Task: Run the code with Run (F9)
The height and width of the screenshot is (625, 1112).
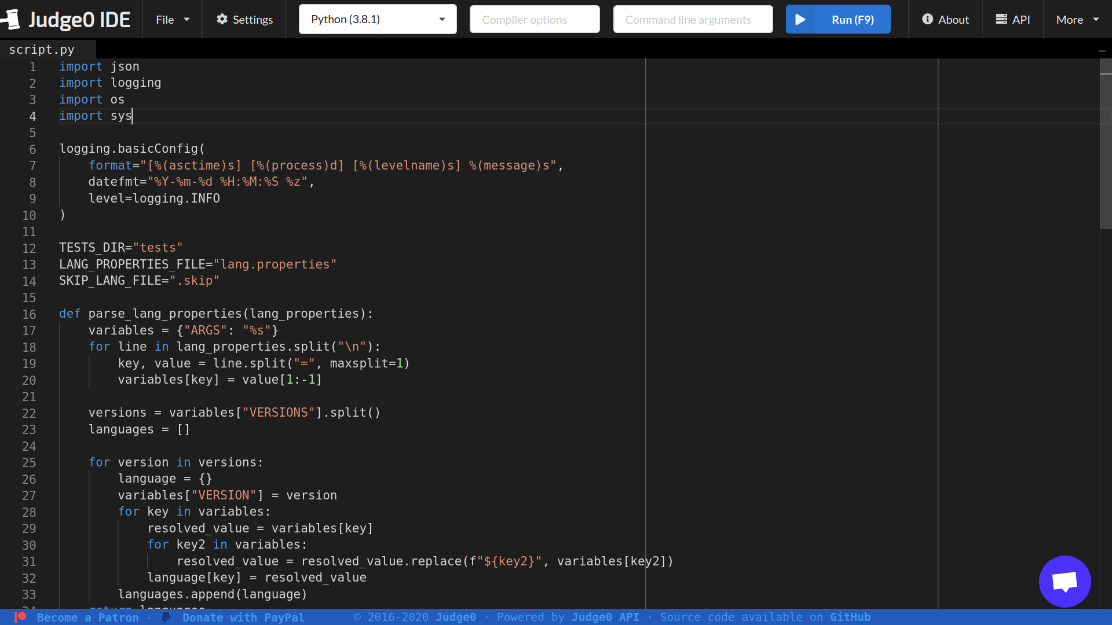Action: 838,19
